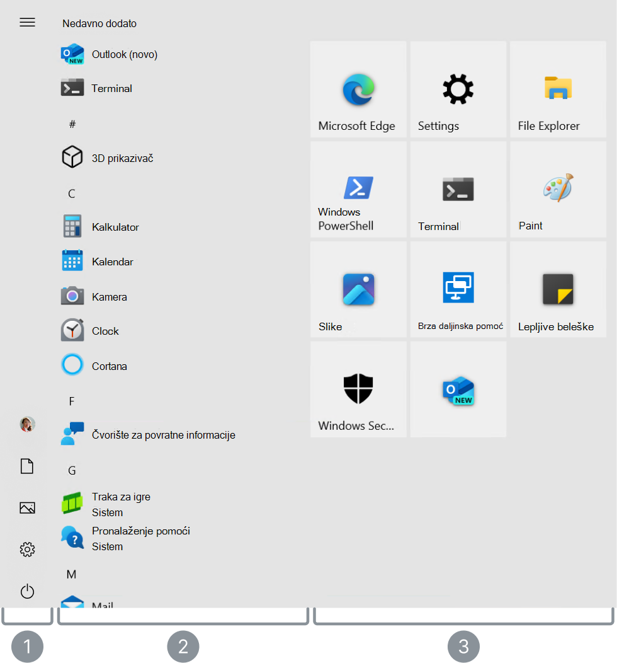Open the Brza daljinska pomoć tile

click(458, 289)
